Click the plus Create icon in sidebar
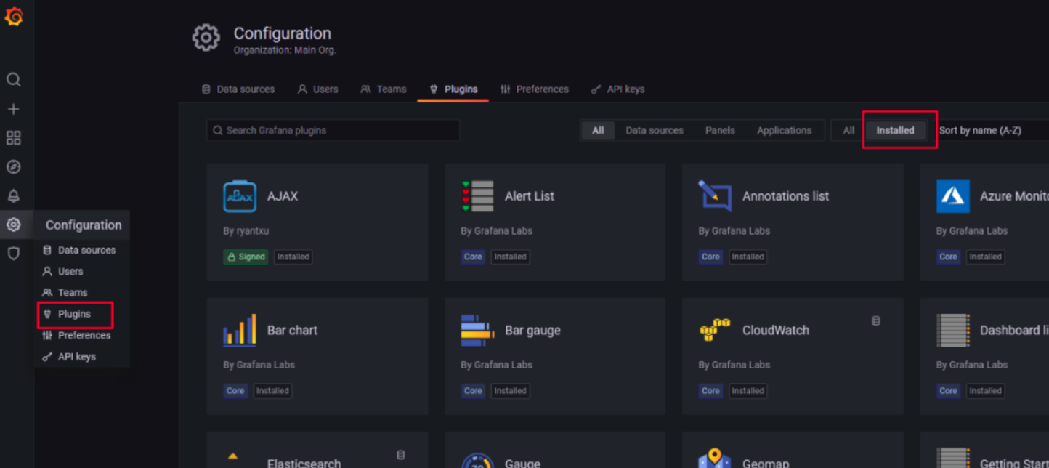 pyautogui.click(x=13, y=109)
